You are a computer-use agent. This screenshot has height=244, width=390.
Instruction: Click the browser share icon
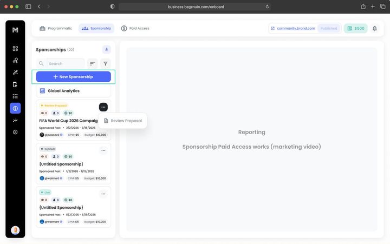tap(363, 6)
